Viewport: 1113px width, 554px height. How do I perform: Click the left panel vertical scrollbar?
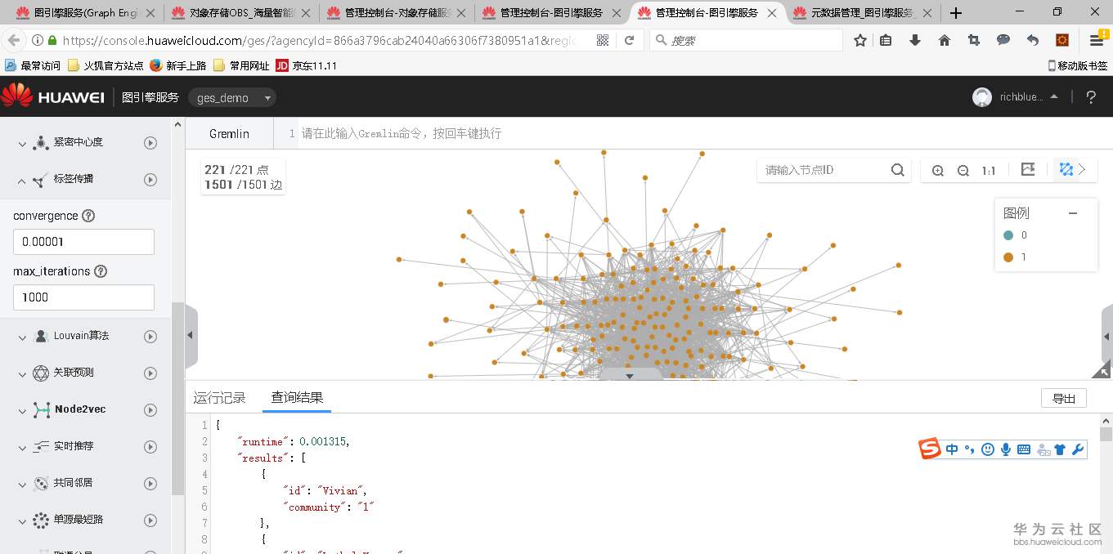177,399
